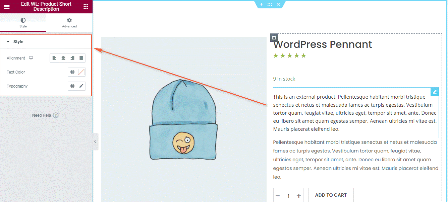Viewport: 448px width, 202px height.
Task: Switch to the Advanced tab
Action: coord(69,23)
